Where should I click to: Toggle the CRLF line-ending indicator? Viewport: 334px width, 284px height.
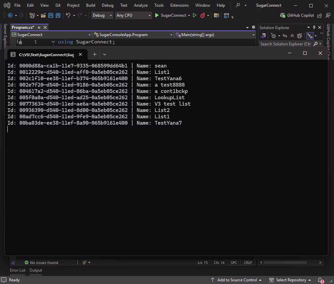point(248,263)
